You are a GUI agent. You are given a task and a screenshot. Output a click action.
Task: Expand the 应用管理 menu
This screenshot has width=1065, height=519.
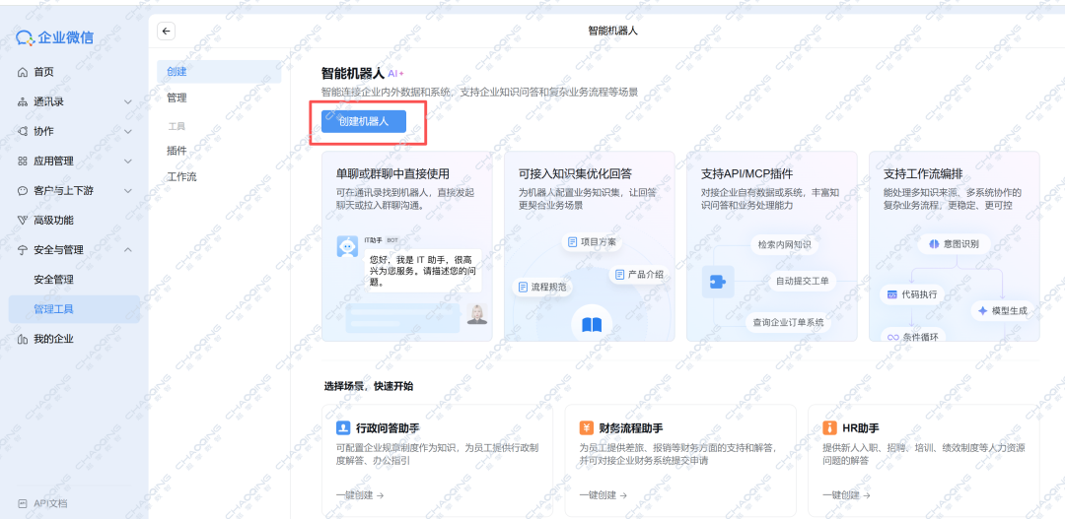(127, 162)
